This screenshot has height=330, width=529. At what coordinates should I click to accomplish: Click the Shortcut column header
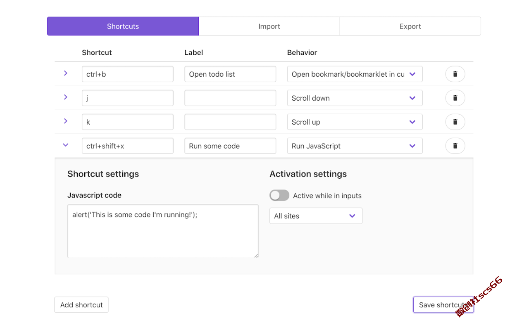click(x=97, y=52)
